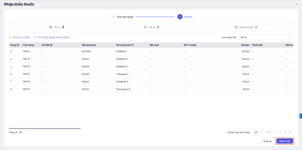The width and height of the screenshot is (302, 150).
Task: Click the green Hợp lệ file icon
Action: click(145, 27)
